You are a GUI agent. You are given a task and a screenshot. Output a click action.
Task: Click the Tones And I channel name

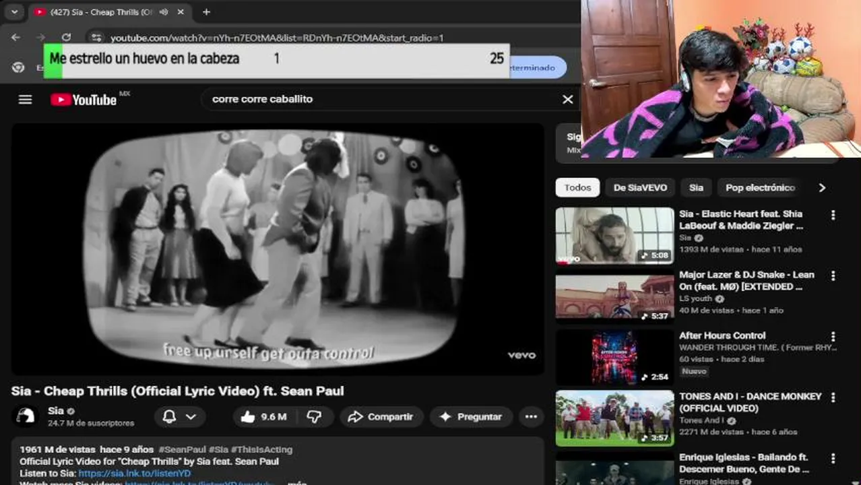coord(701,420)
